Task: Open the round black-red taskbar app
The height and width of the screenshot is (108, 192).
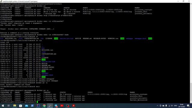Action: coord(68,106)
